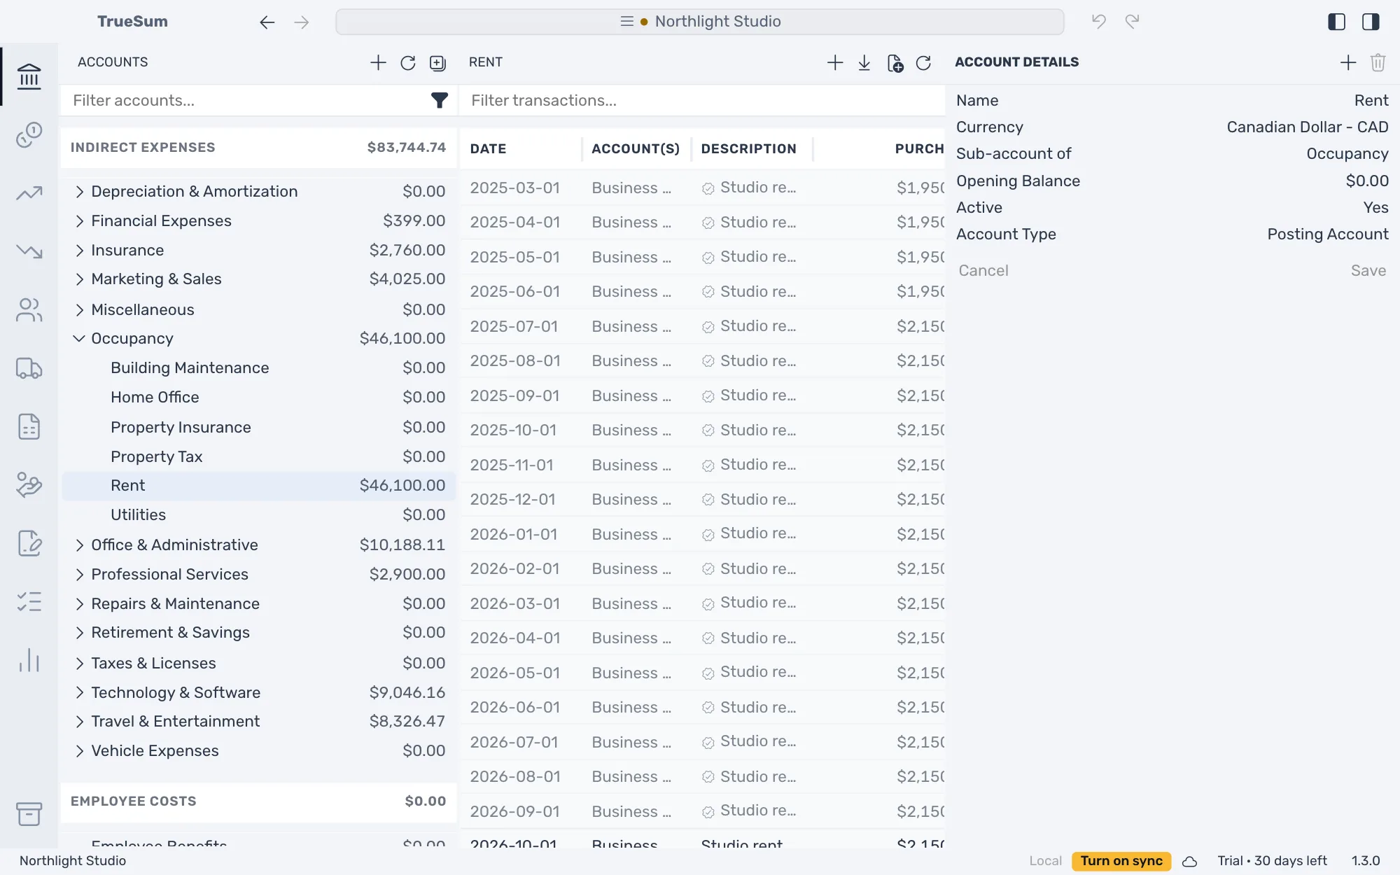
Task: Click the Filter accounts input
Action: pos(245,101)
